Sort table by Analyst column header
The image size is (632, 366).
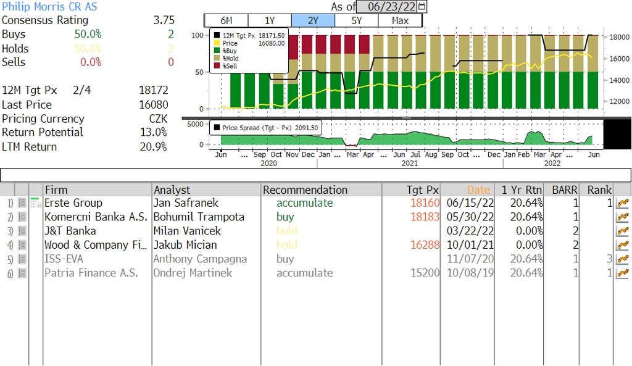click(x=206, y=190)
